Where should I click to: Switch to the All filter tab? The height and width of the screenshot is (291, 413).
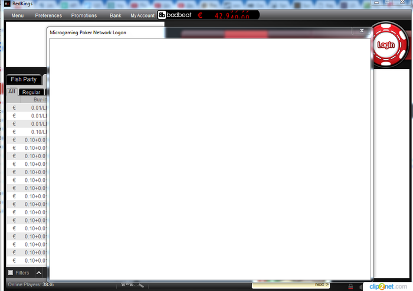click(x=12, y=91)
